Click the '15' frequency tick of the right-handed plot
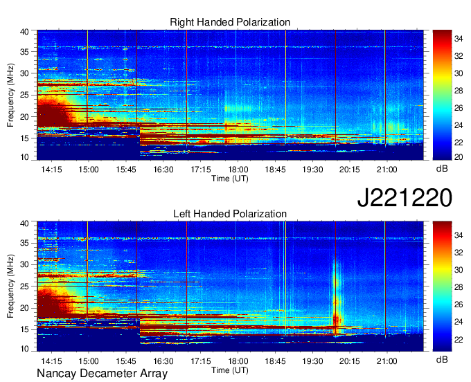471x382 pixels. click(25, 138)
